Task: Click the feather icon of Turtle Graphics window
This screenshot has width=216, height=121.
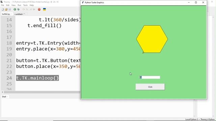Action: click(x=83, y=2)
